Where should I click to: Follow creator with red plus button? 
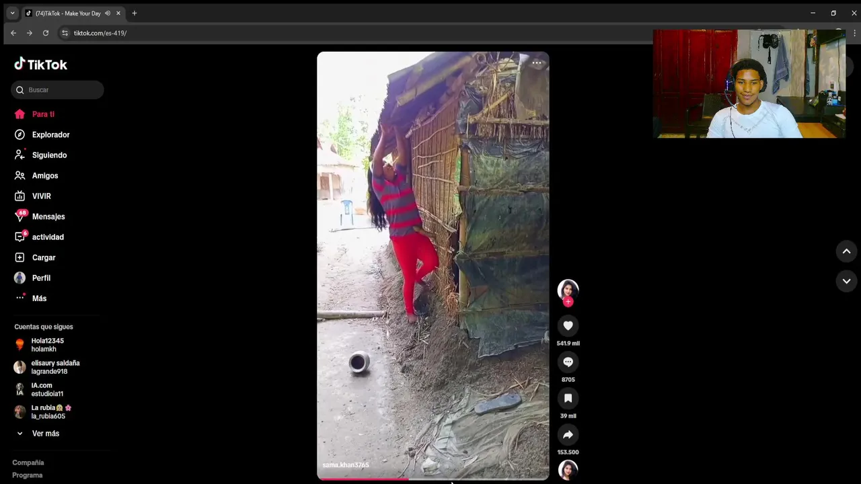(x=568, y=302)
